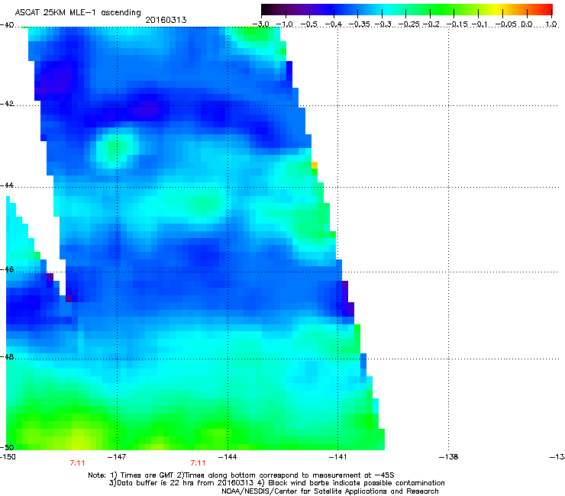Select the "-0.4" color scale value
The image size is (565, 496).
[x=334, y=24]
